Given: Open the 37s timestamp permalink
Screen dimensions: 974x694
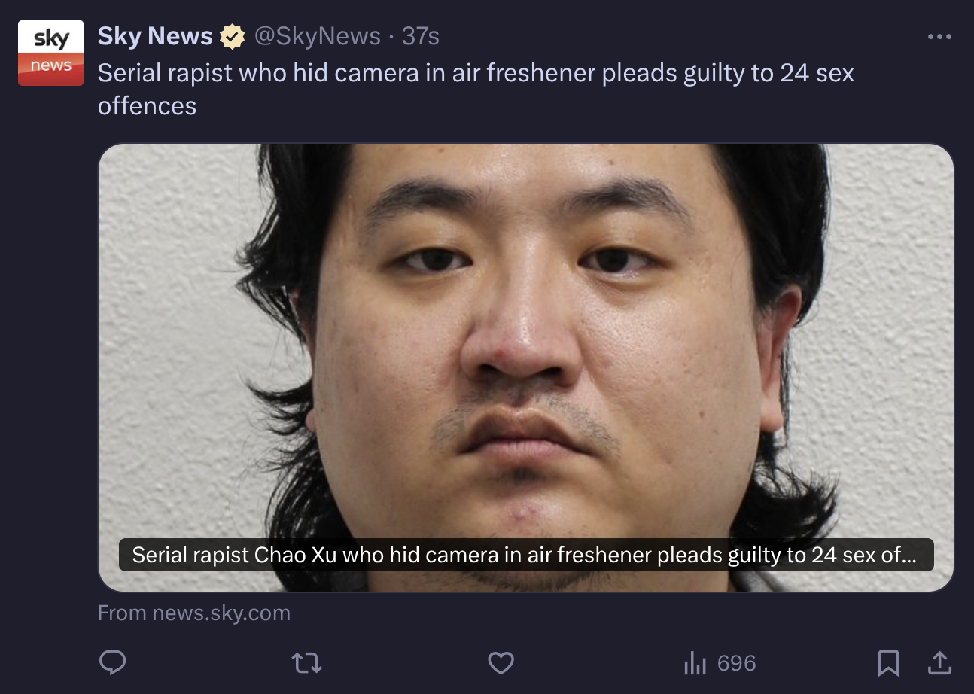Looking at the screenshot, I should [420, 36].
